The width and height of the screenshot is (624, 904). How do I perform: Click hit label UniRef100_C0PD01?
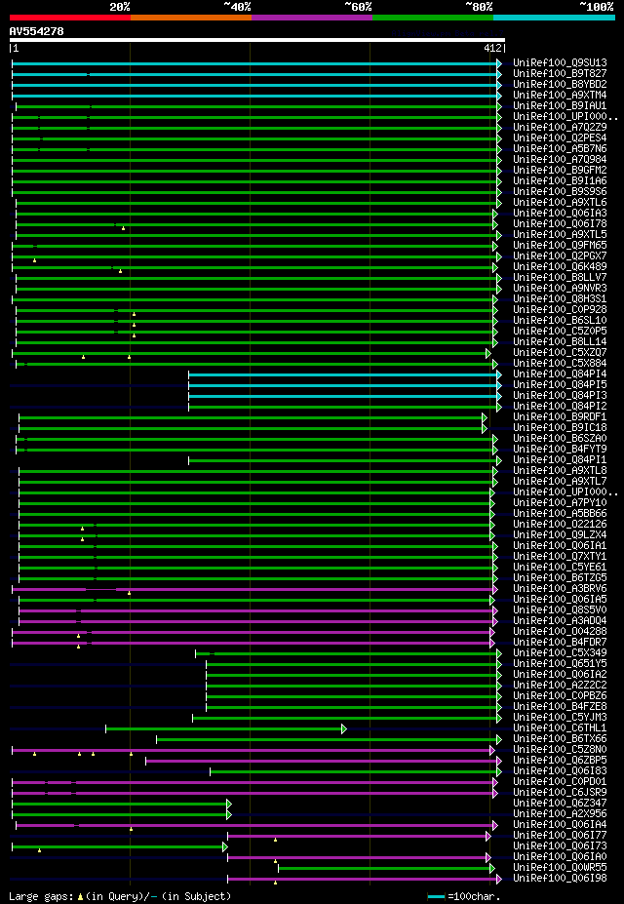point(560,782)
